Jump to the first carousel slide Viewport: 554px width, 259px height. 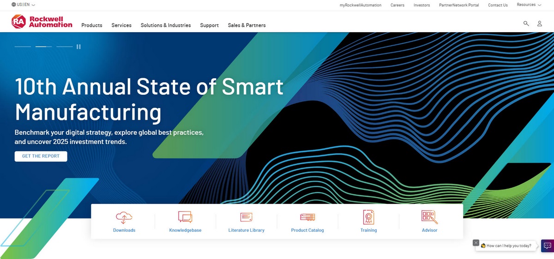click(x=23, y=46)
